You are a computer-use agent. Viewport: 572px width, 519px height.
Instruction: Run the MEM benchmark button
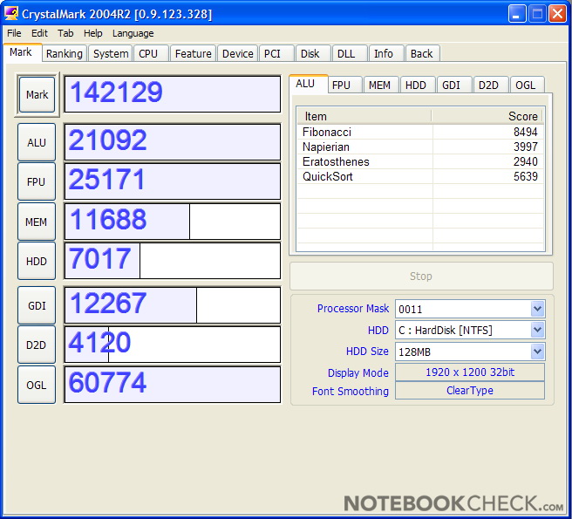[x=37, y=222]
